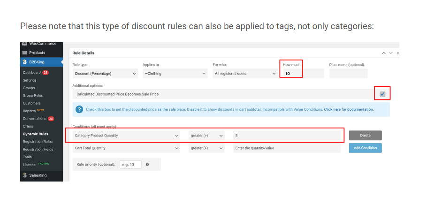Focus the Disc. name optional field
442x197 pixels.
[x=349, y=74]
